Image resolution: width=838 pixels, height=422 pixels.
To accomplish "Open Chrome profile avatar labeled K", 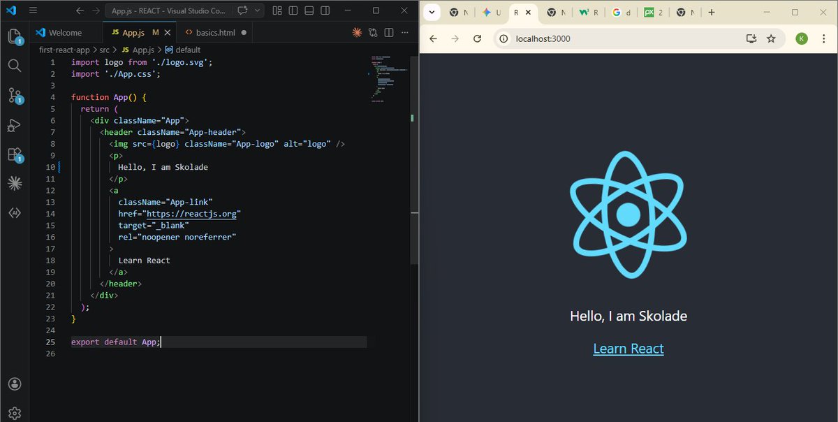I will point(802,38).
